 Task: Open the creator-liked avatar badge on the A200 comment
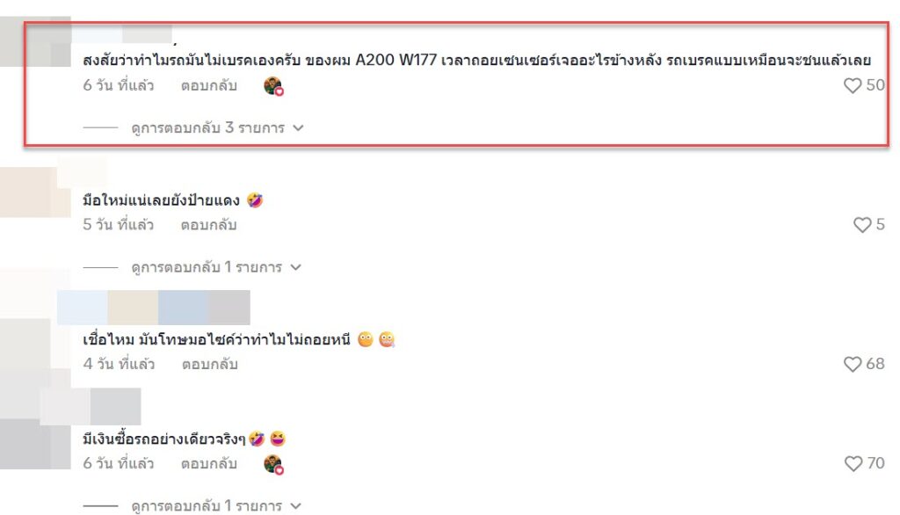click(273, 86)
